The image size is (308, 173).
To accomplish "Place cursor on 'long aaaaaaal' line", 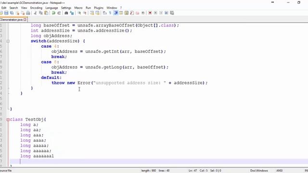I will pos(37,156).
